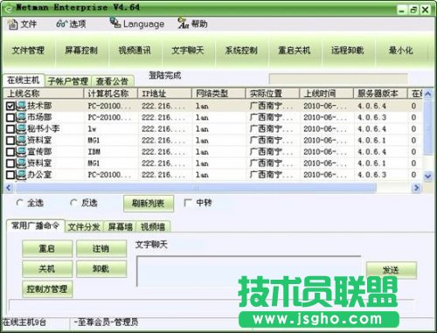Click the 控制方管理 button
The width and height of the screenshot is (437, 333).
(47, 289)
